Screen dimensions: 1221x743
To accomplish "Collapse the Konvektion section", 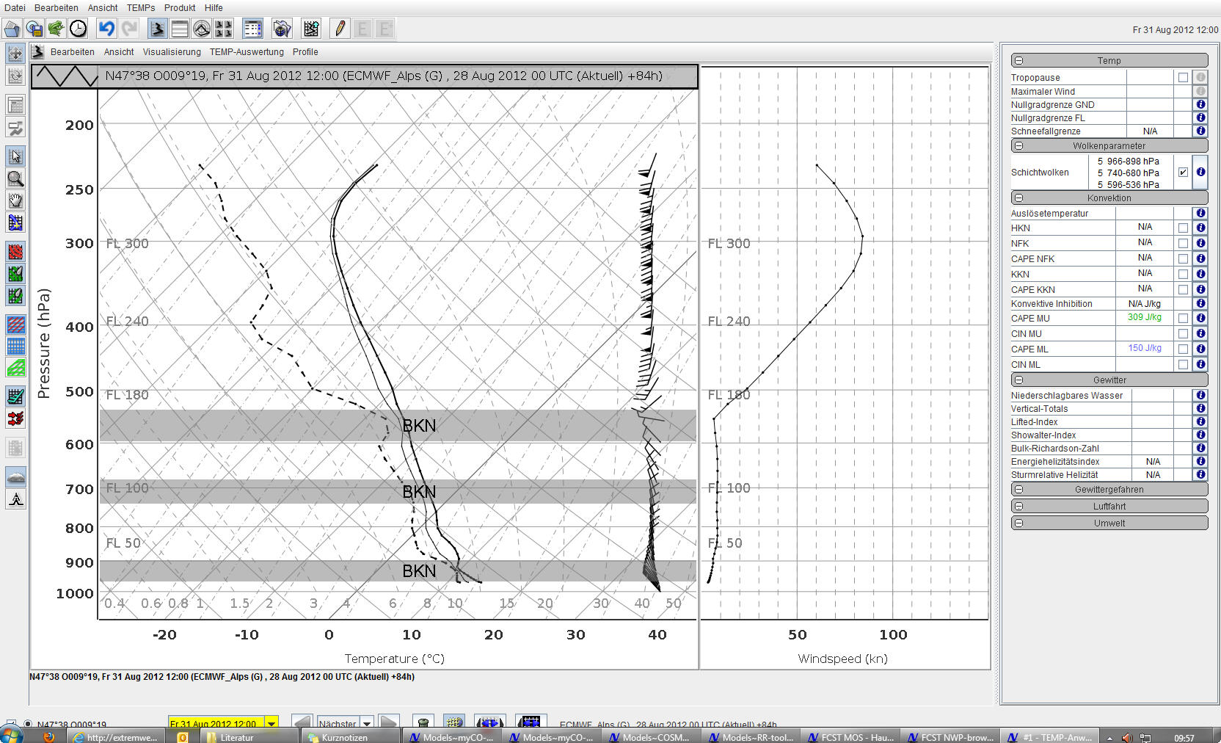I will point(1019,198).
